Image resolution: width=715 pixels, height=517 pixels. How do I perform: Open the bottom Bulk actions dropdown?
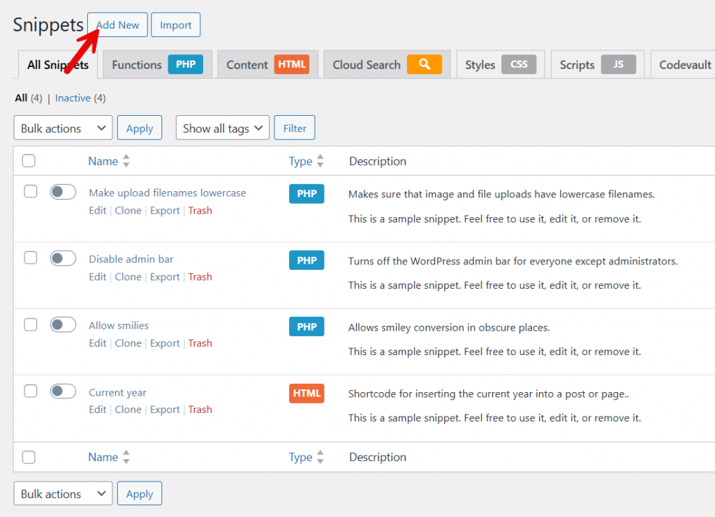click(63, 494)
